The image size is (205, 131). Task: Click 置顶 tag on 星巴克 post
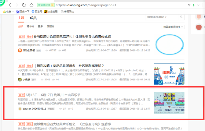point(21,37)
